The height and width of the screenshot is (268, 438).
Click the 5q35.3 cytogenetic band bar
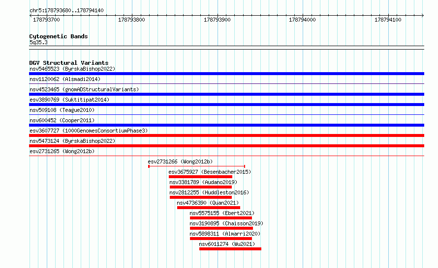click(x=226, y=48)
